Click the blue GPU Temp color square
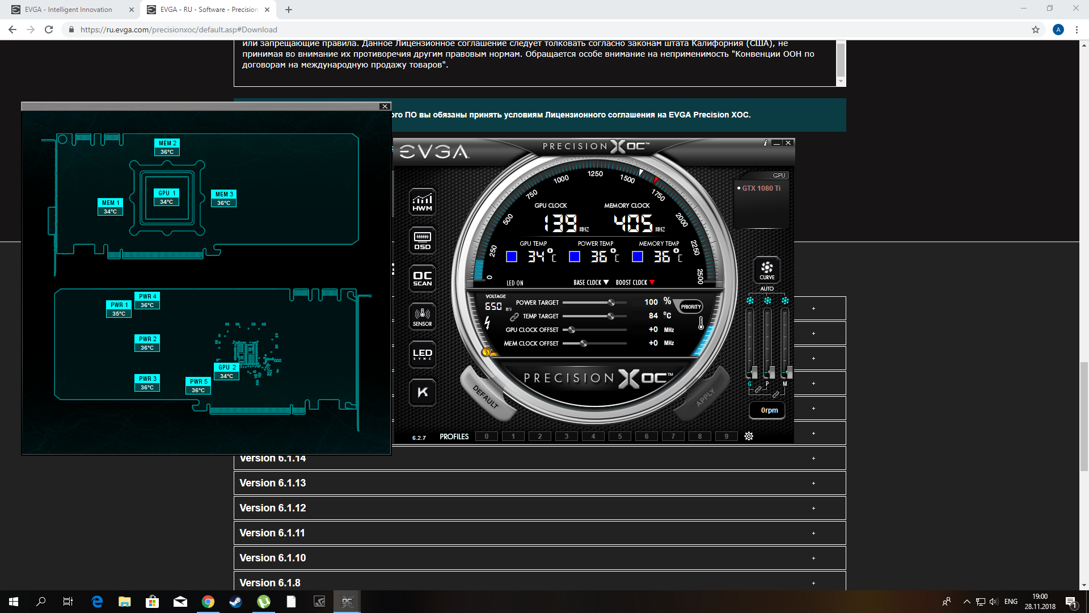Image resolution: width=1089 pixels, height=613 pixels. pos(512,257)
